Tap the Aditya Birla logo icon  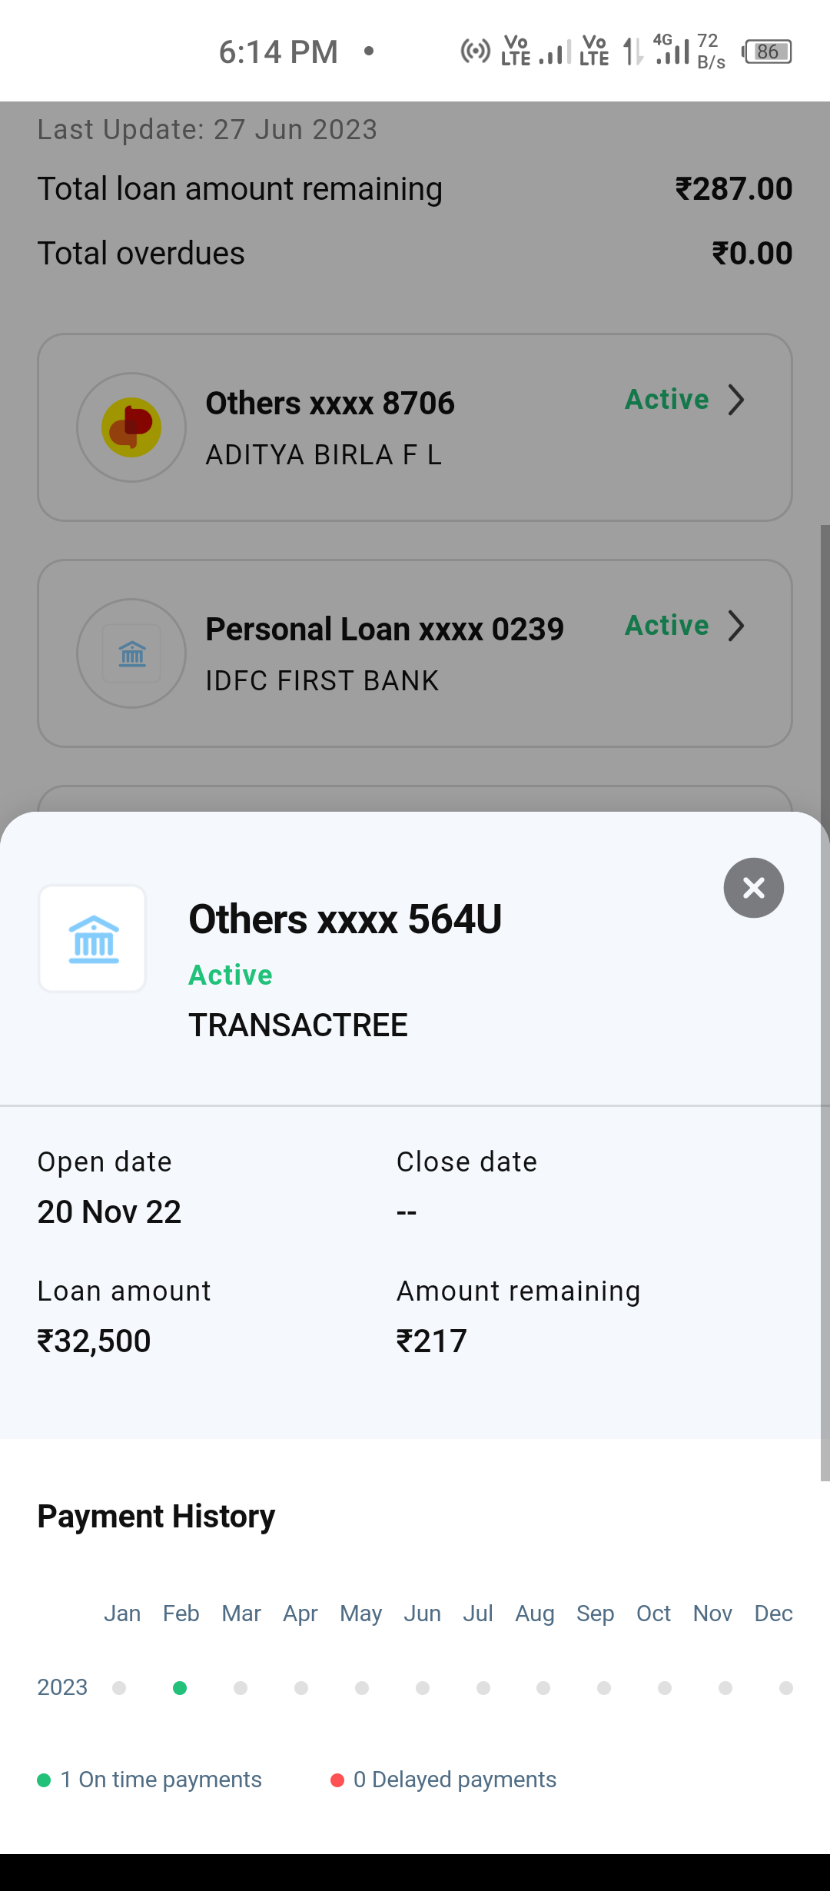[131, 427]
